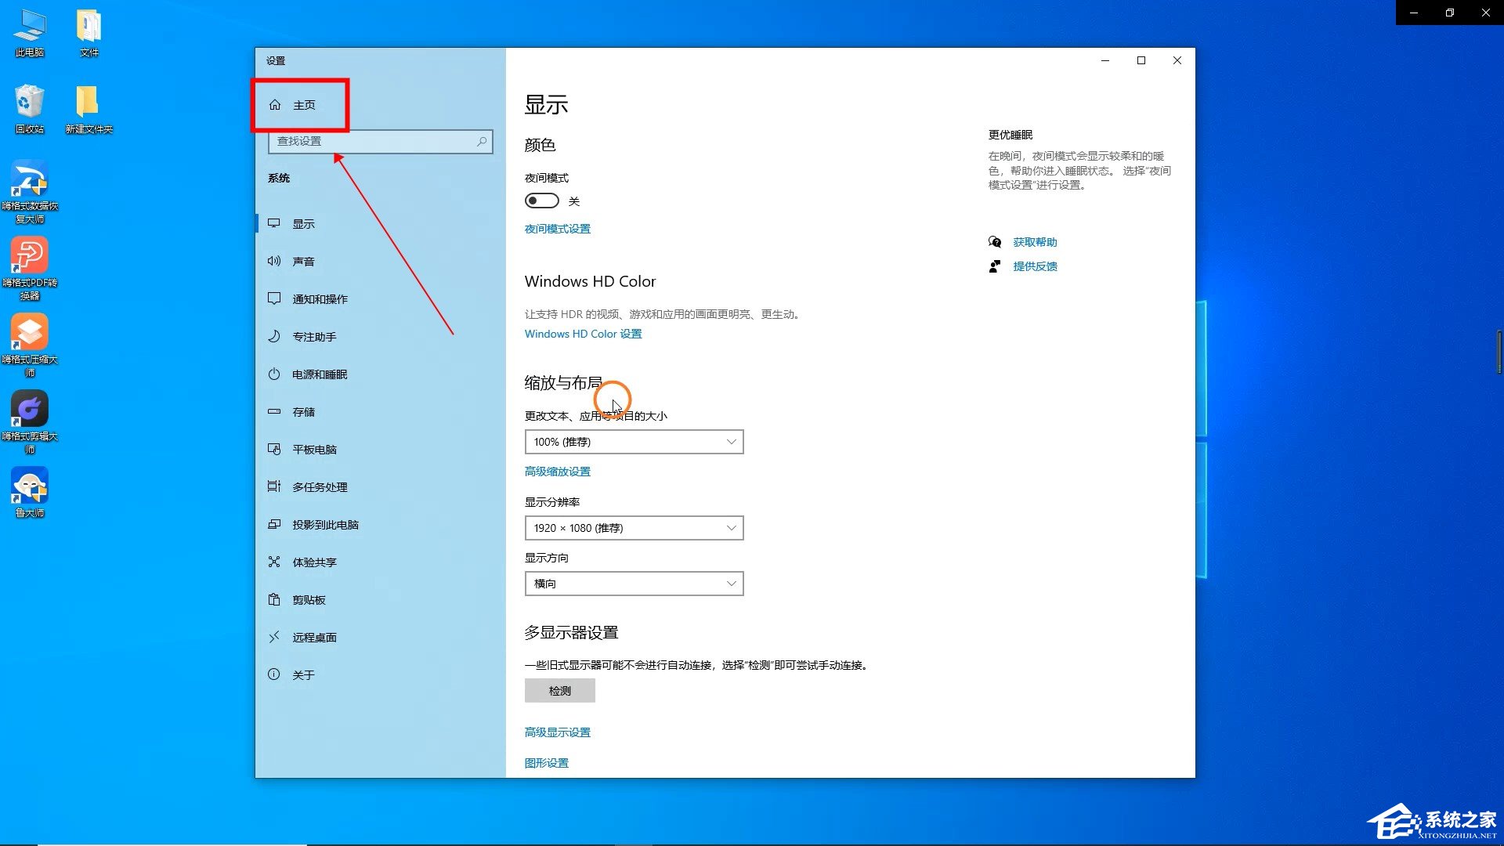Expand the 1920 × 1080 resolution dropdown
The image size is (1504, 846).
tap(634, 528)
